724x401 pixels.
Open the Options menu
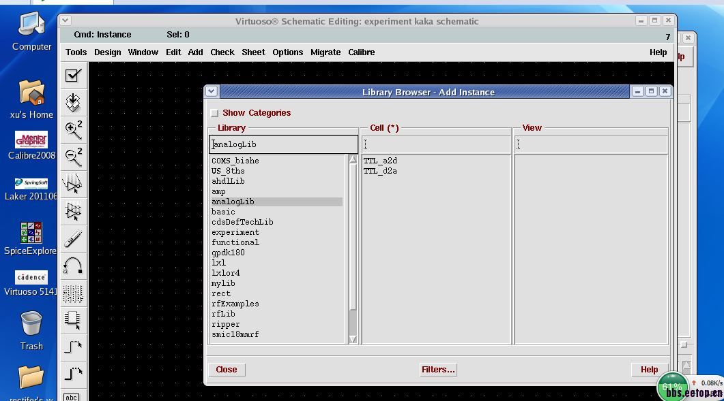pos(288,52)
